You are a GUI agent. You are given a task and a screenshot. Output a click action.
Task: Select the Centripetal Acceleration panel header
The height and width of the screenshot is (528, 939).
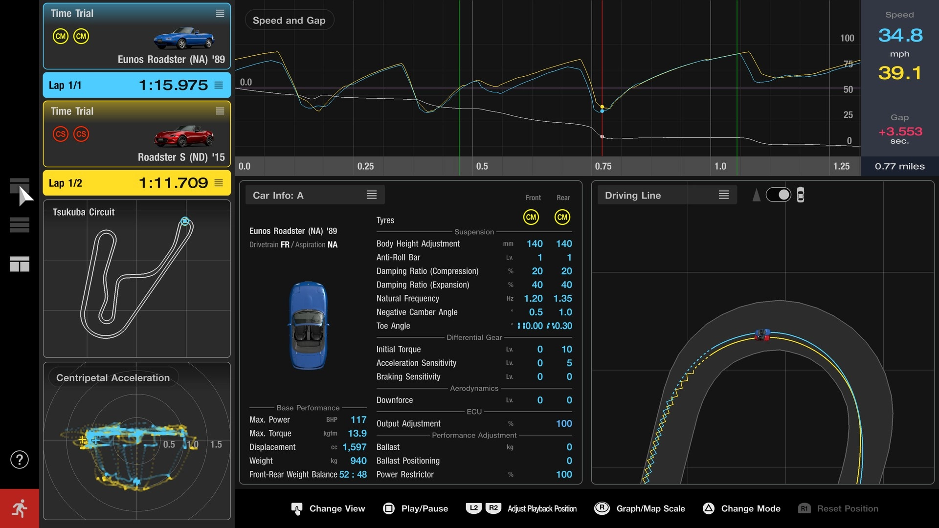[113, 377]
